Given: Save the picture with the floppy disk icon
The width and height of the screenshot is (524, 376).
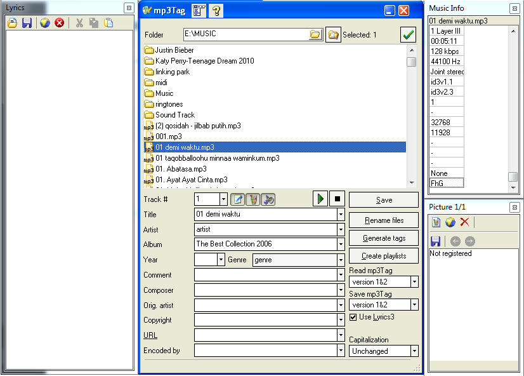Looking at the screenshot, I should click(x=435, y=241).
